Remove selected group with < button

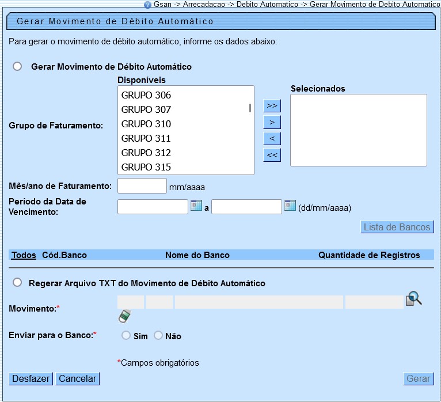272,138
